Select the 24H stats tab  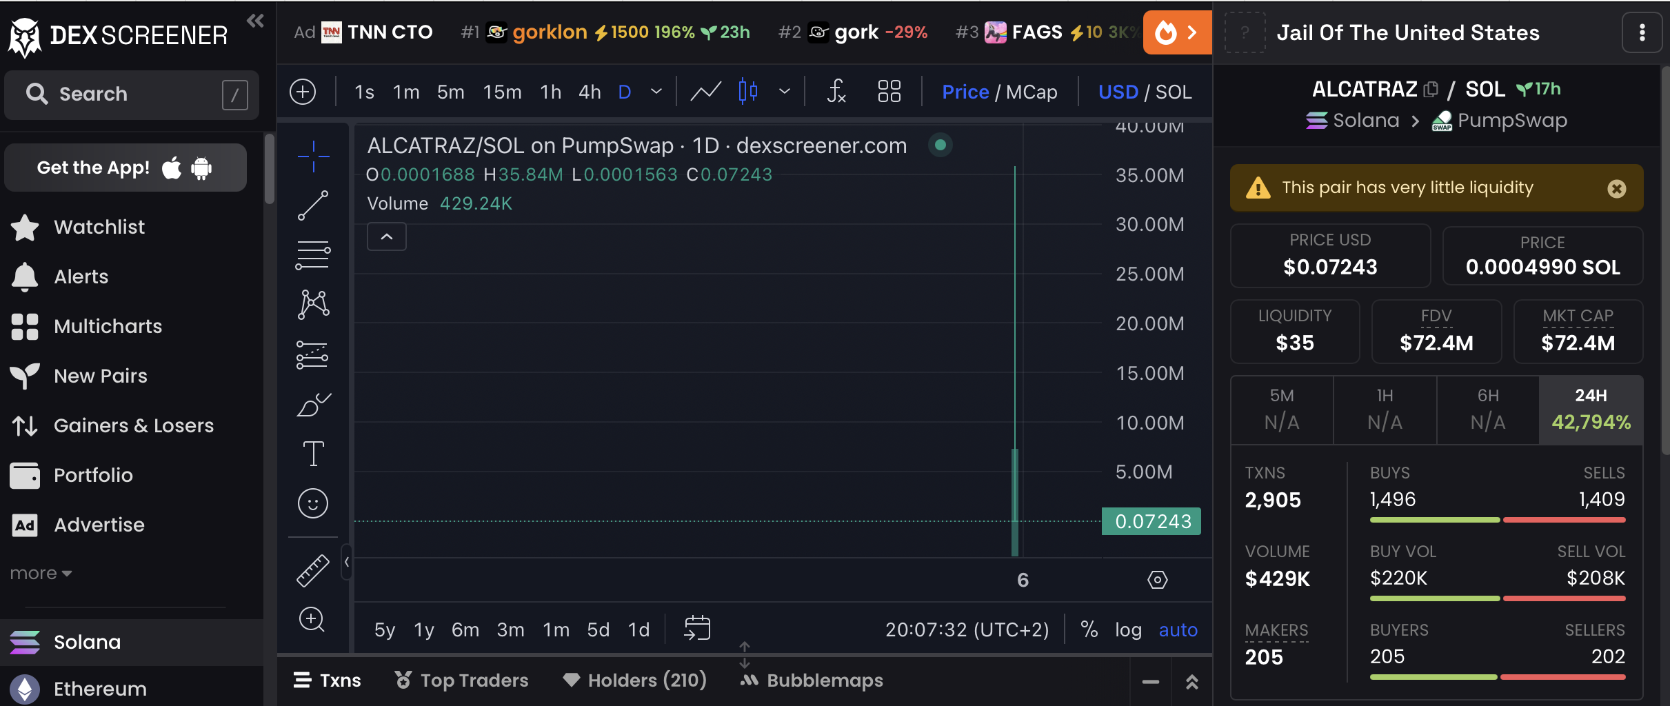1591,410
